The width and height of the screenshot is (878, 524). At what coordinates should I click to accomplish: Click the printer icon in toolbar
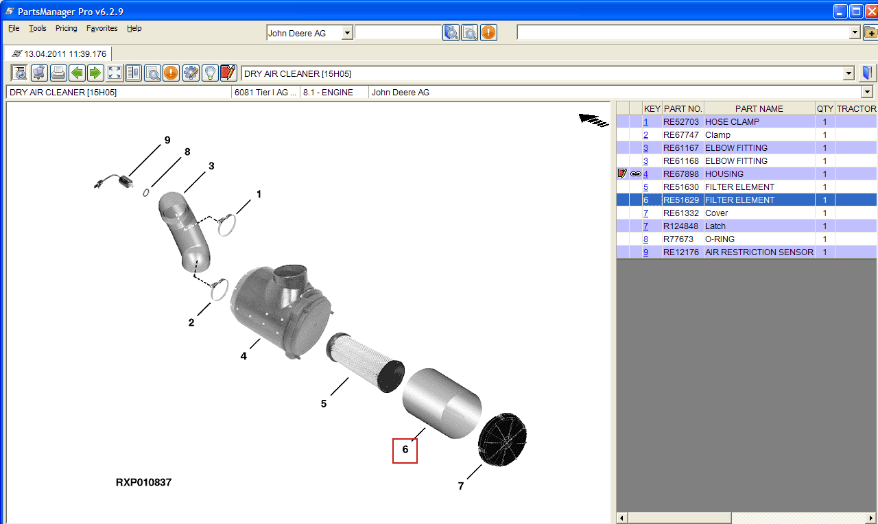coord(58,73)
